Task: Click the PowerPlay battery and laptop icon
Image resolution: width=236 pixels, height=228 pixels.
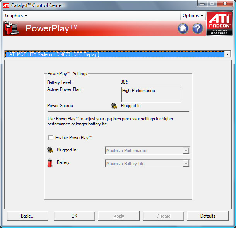Action: (x=12, y=28)
